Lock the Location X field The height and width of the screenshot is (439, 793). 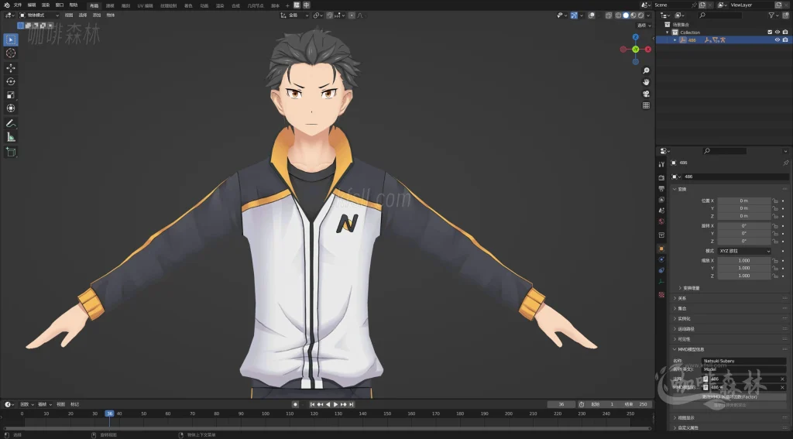[774, 201]
